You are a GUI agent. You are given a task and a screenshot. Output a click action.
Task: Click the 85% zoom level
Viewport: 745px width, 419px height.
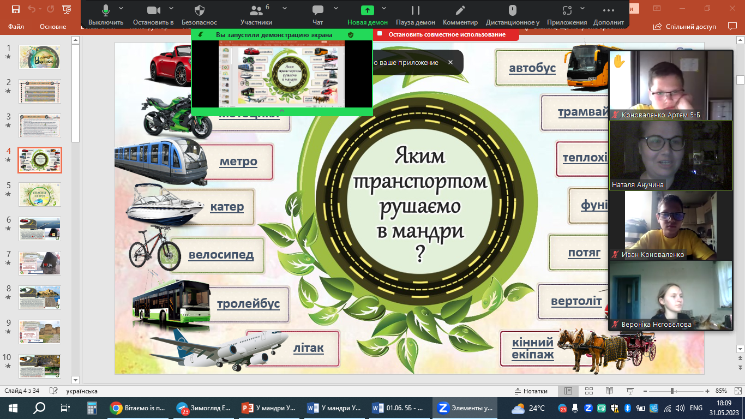pos(720,391)
